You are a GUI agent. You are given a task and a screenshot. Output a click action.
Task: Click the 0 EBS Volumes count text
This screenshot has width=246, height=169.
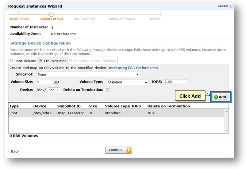[x=24, y=136]
